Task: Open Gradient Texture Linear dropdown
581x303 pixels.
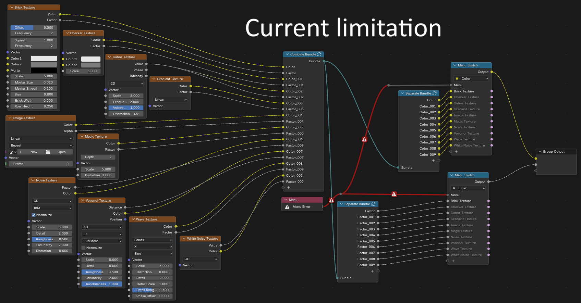Action: tap(170, 100)
